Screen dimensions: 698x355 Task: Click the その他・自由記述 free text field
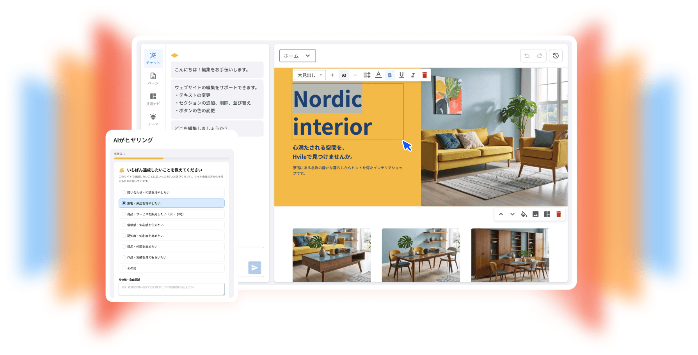pyautogui.click(x=172, y=289)
